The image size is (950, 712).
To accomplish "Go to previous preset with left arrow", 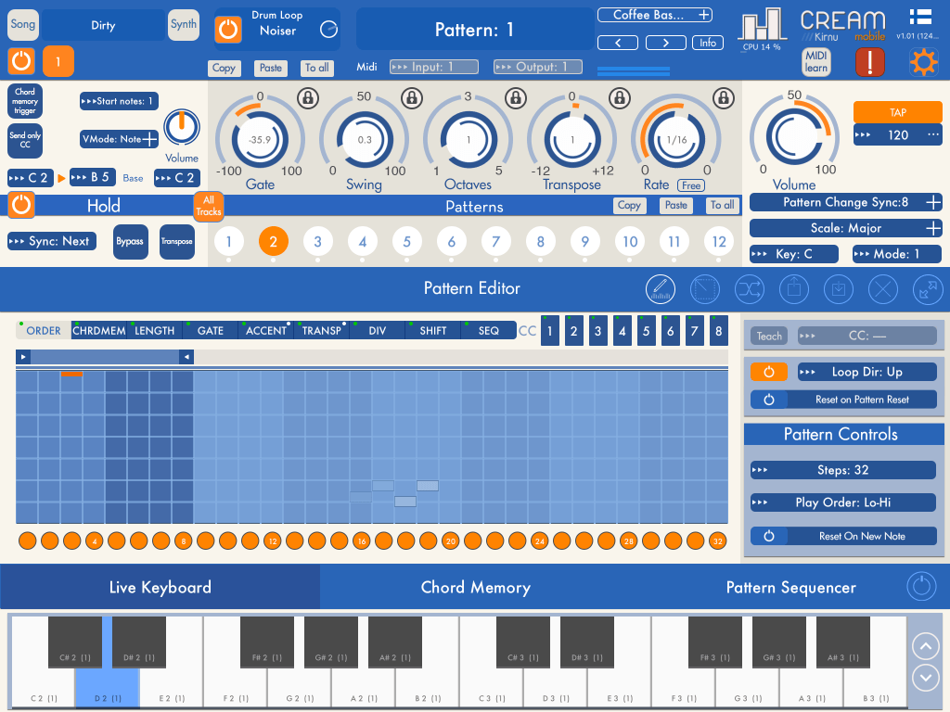I will 617,43.
